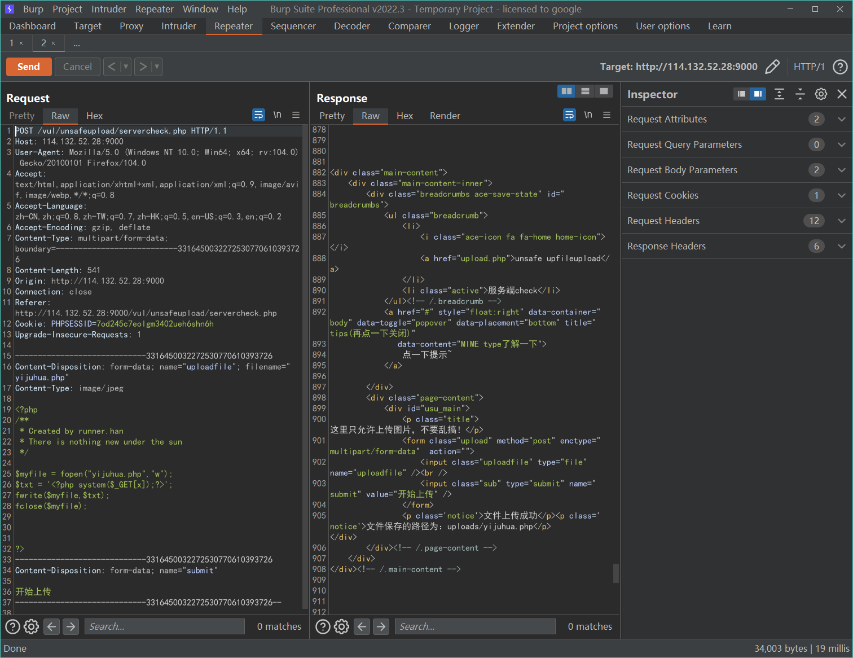
Task: Open Repeater help question mark icon
Action: coord(840,67)
